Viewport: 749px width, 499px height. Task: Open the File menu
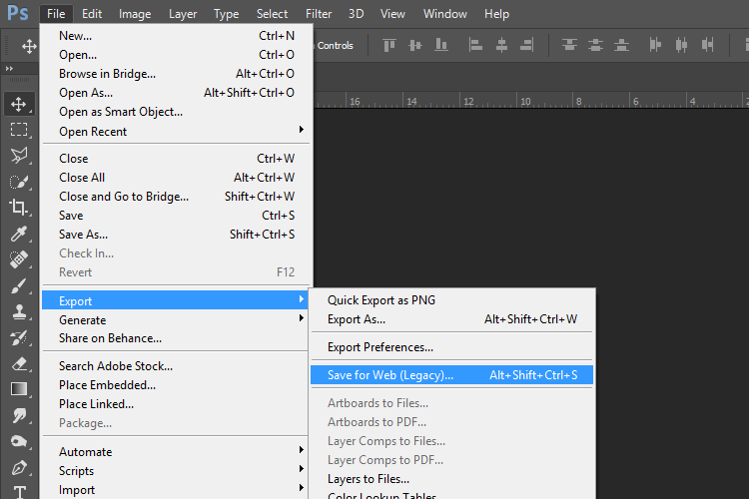pos(56,14)
